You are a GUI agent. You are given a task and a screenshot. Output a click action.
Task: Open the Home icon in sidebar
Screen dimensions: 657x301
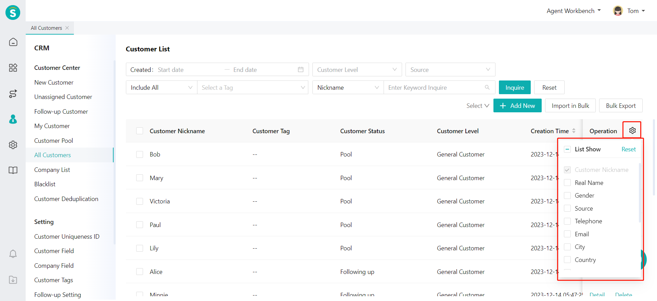point(13,42)
